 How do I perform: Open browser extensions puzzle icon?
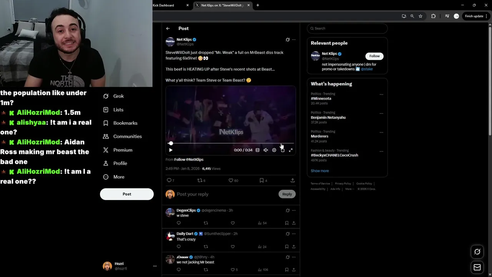pyautogui.click(x=434, y=16)
